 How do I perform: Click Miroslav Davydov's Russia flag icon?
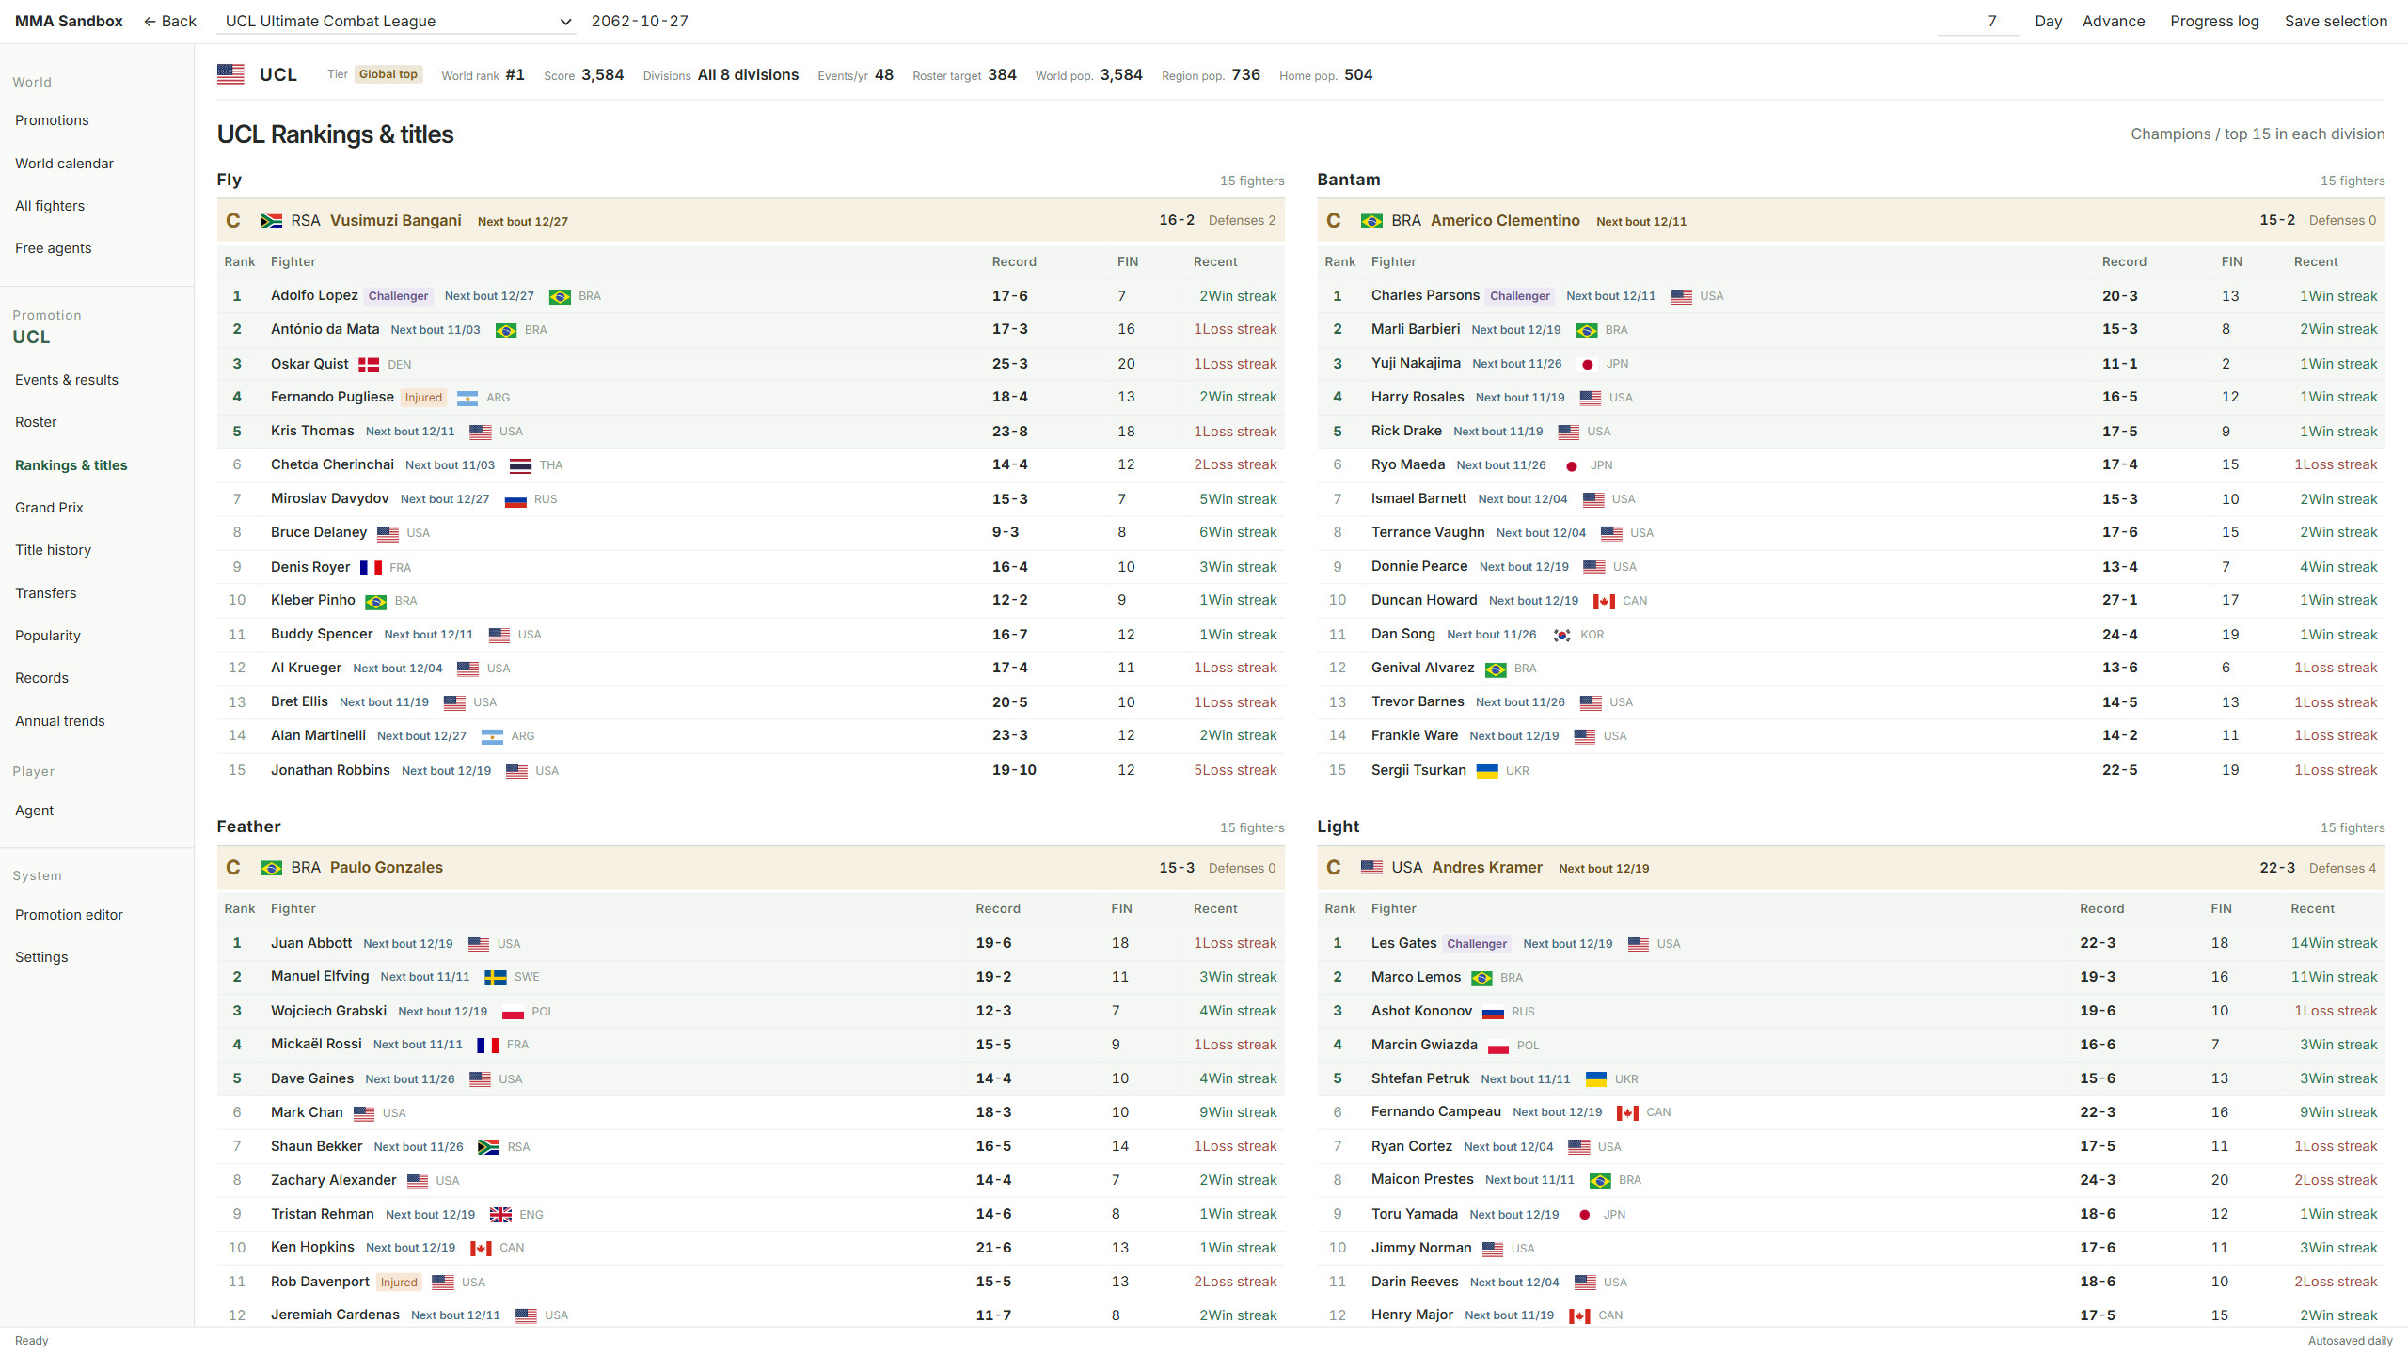[x=515, y=500]
